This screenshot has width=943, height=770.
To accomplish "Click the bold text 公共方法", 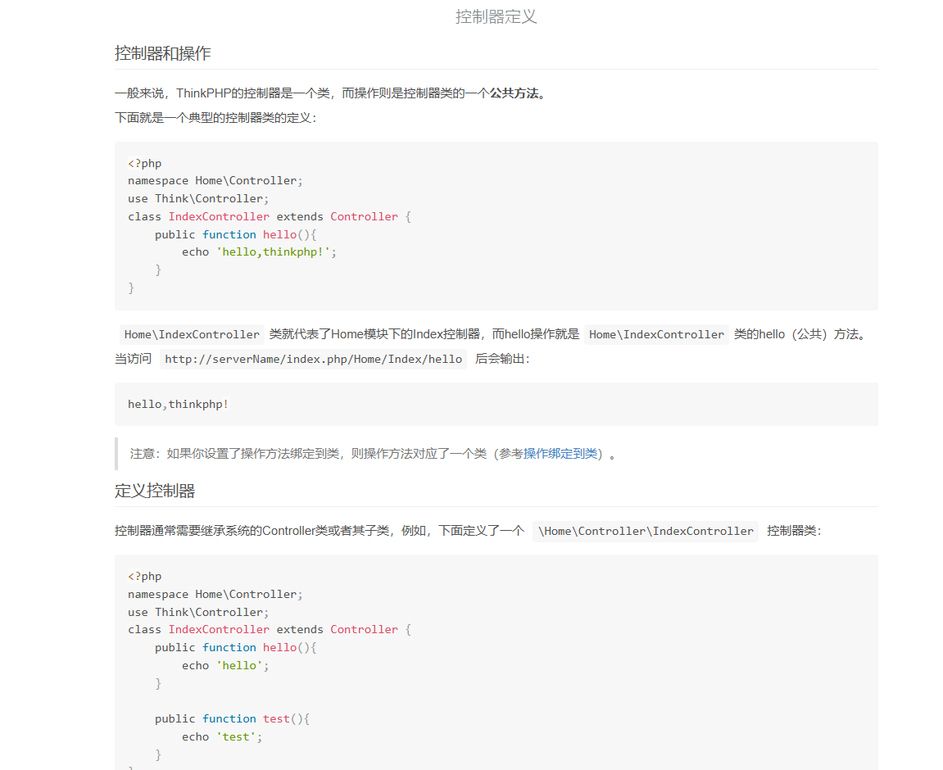I will click(517, 93).
